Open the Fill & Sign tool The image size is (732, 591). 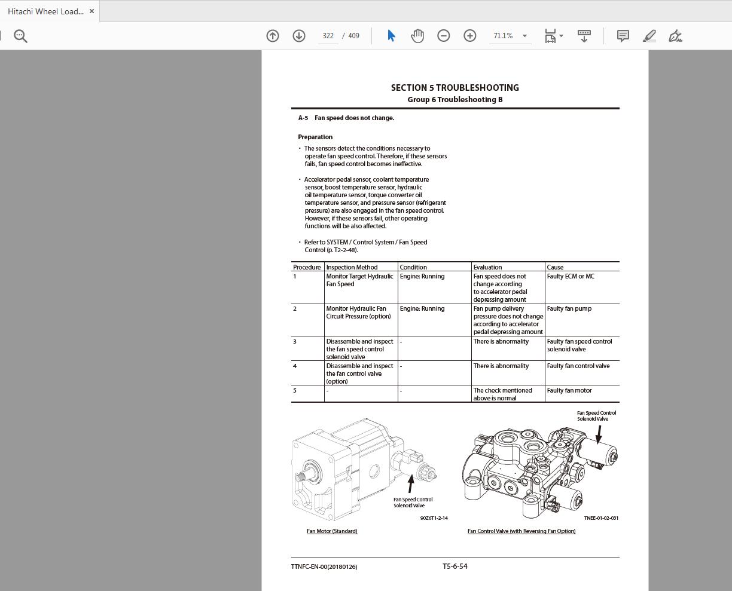click(x=675, y=36)
